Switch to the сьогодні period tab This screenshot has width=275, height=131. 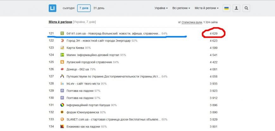(69, 8)
